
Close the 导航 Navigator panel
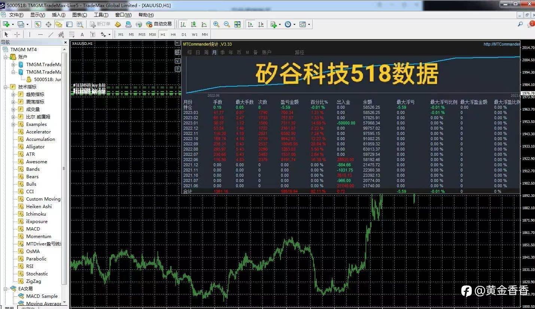click(66, 42)
